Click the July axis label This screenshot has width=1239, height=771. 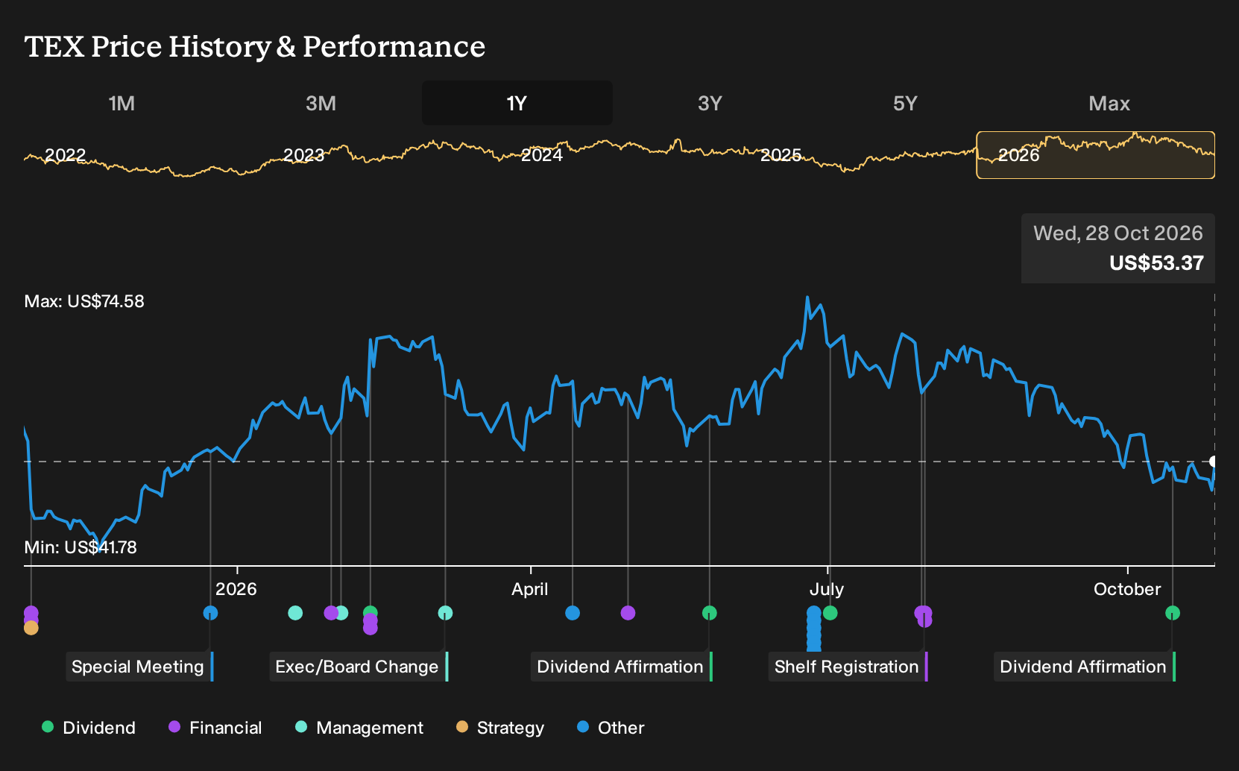click(827, 589)
